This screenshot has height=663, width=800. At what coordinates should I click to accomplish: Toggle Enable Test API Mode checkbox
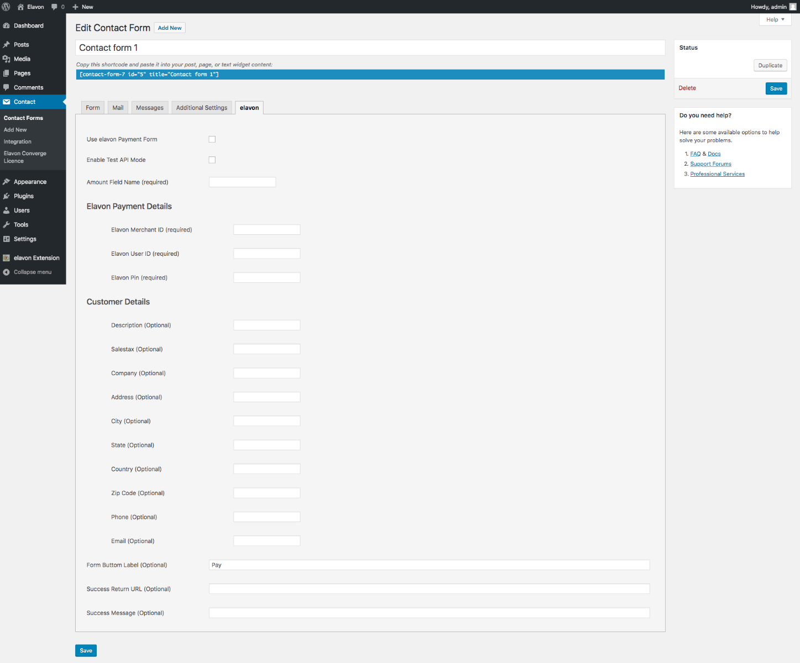point(212,160)
